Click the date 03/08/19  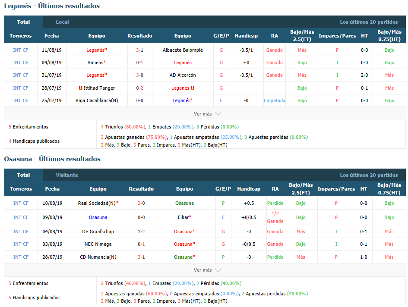tap(52, 244)
